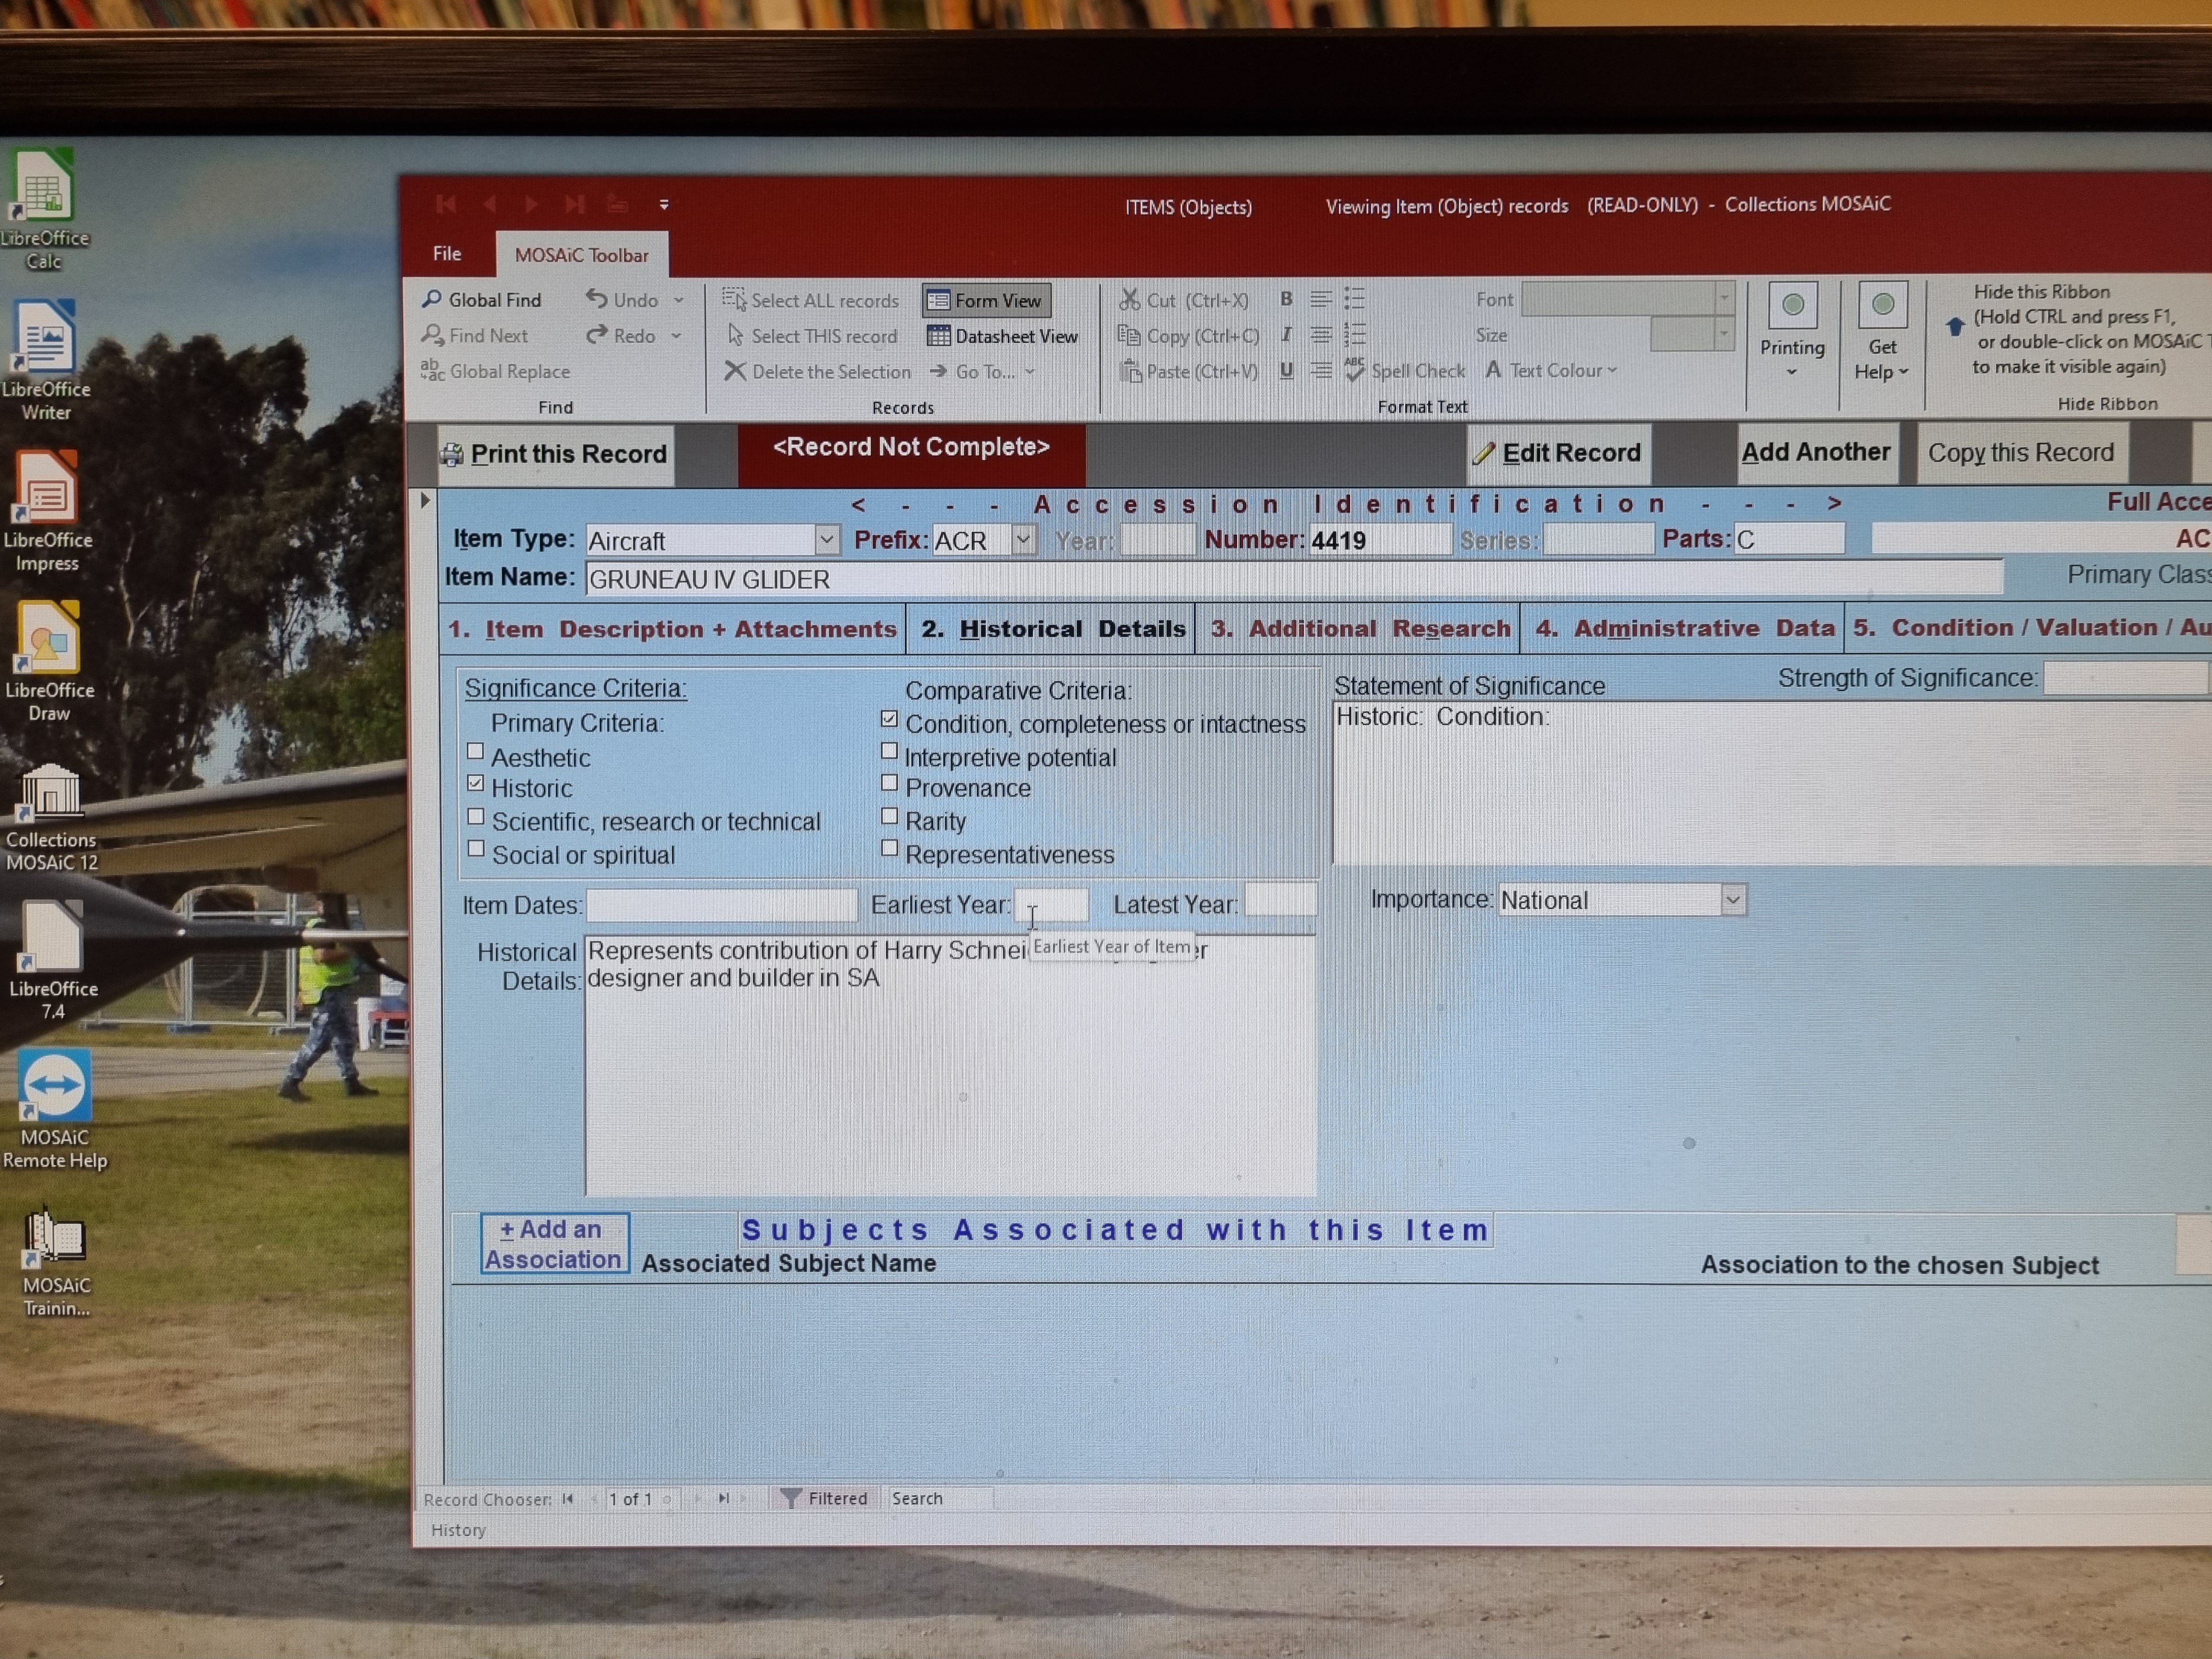Tick the Representativeness checkbox
The image size is (2212, 1659).
pos(889,848)
